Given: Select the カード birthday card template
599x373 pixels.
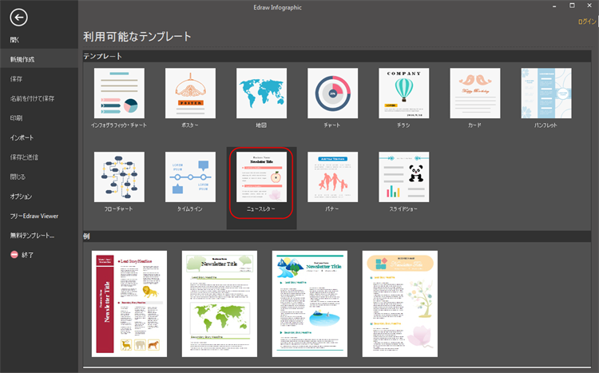Looking at the screenshot, I should (x=474, y=93).
